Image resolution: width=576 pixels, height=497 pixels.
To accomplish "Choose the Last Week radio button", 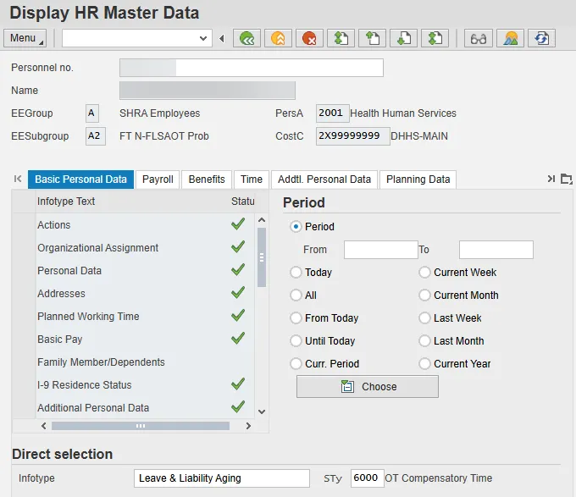I will [x=425, y=318].
